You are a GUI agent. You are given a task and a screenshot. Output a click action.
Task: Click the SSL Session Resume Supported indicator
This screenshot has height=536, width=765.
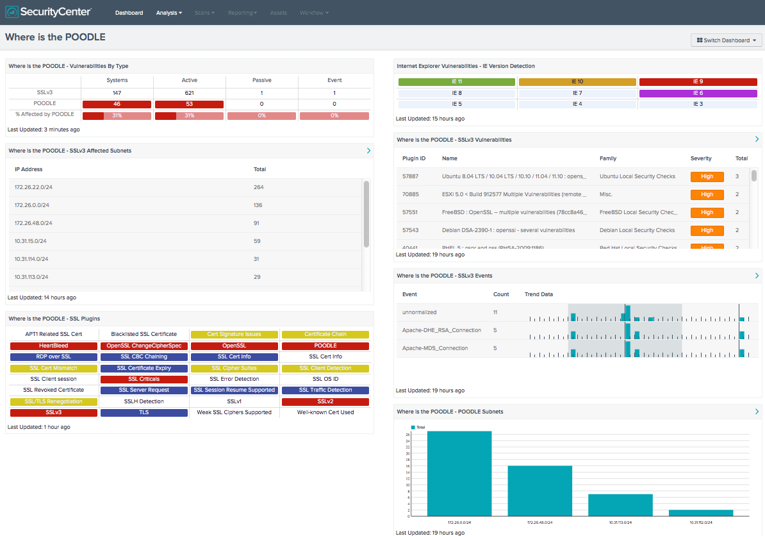point(234,390)
